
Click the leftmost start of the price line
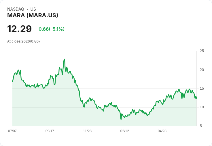(12, 82)
